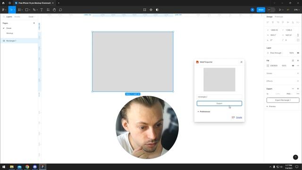Open the Pen tool dropdown arrow
302x170 pixels.
coord(37,10)
